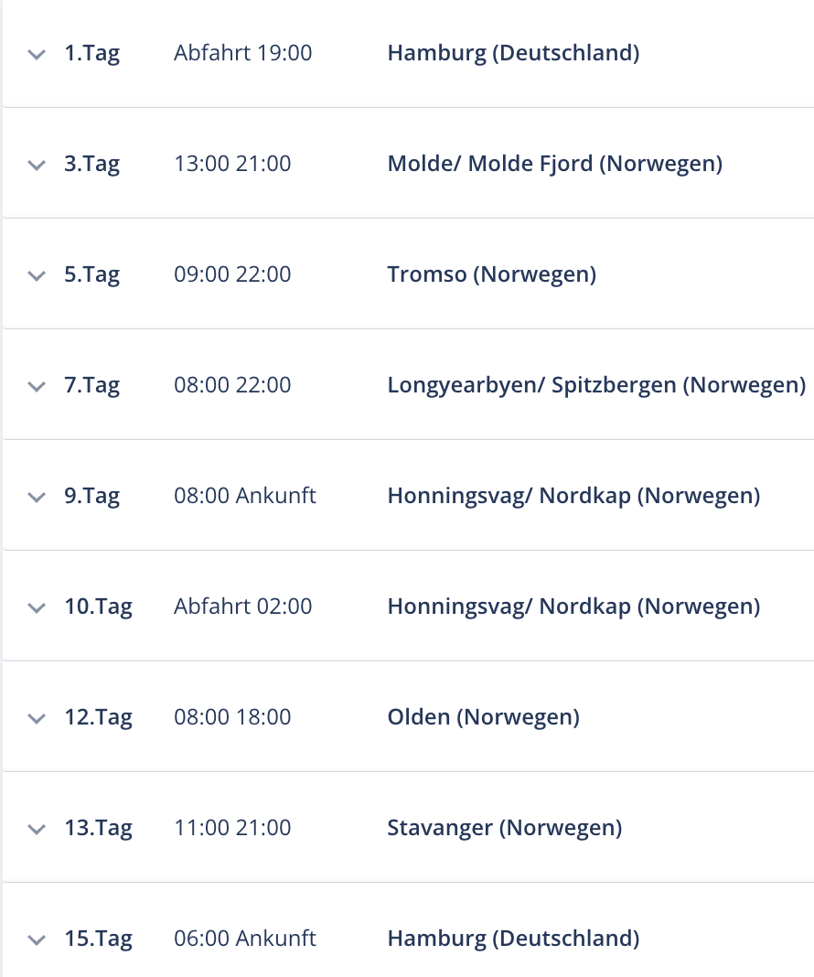Click Hamburg (Deutschland) on 1.Tag

tap(513, 53)
